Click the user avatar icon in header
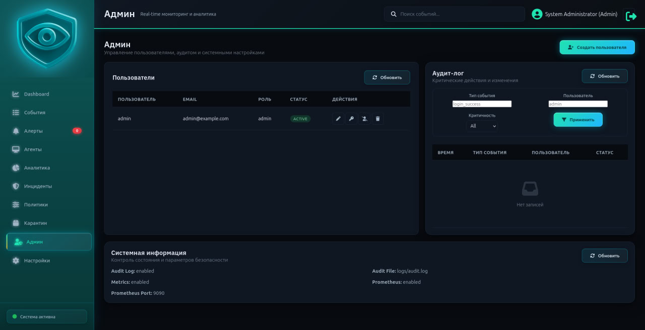Image resolution: width=645 pixels, height=330 pixels. tap(537, 14)
